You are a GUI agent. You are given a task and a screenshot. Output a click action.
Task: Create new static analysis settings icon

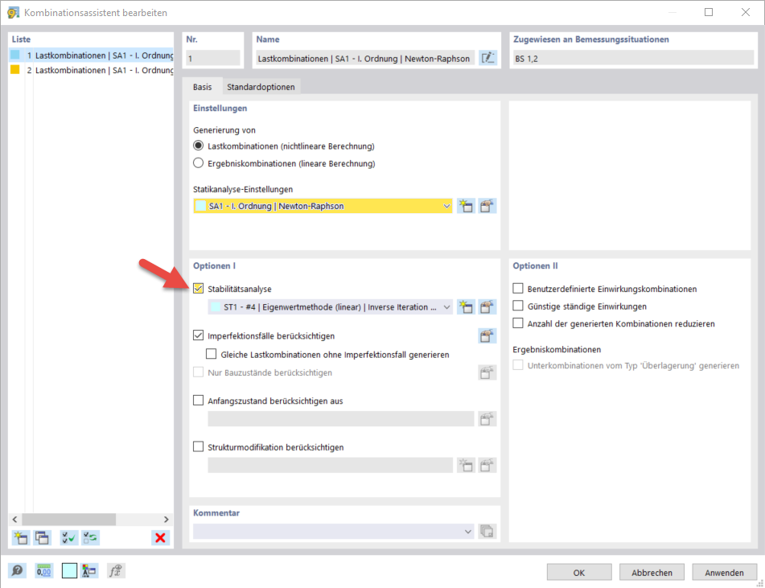click(466, 206)
